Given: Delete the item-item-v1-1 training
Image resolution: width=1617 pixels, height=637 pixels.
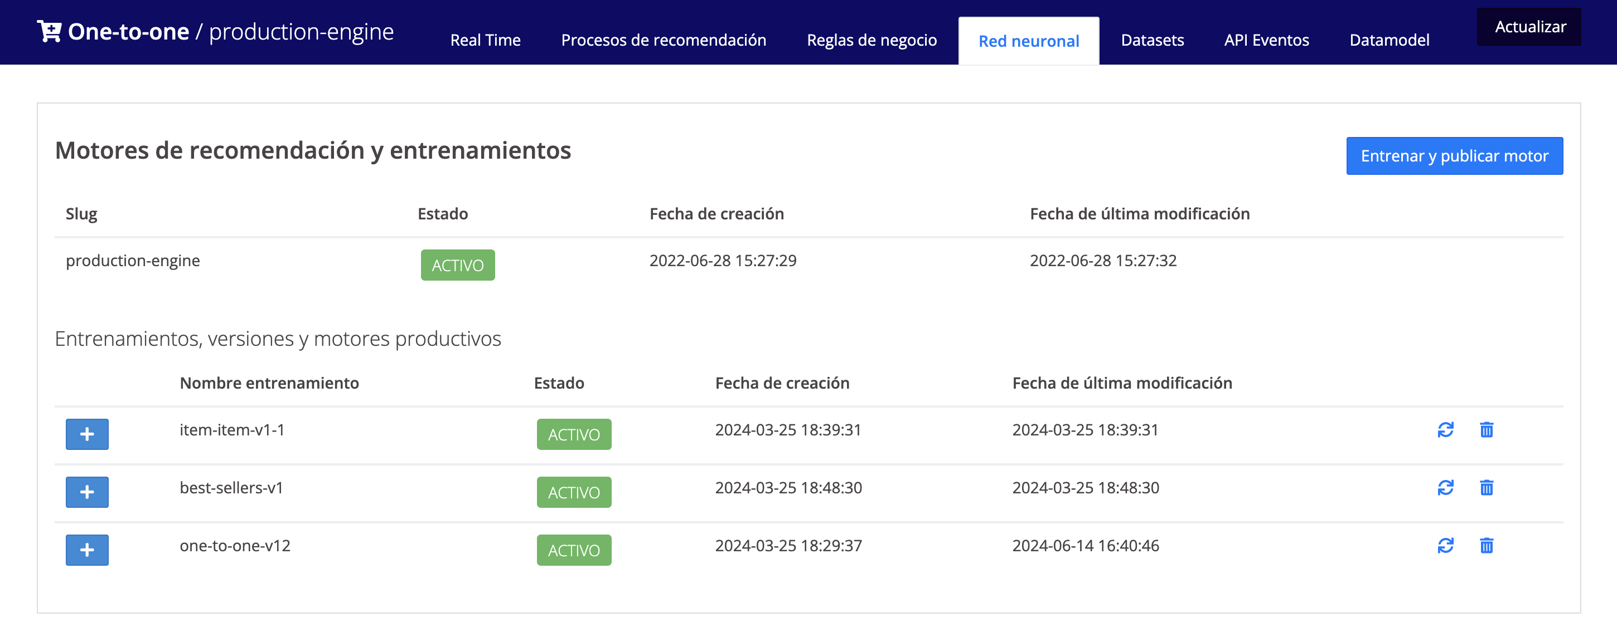Looking at the screenshot, I should point(1486,429).
